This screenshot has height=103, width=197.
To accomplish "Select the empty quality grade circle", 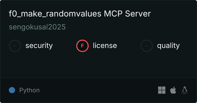I will [147, 46].
